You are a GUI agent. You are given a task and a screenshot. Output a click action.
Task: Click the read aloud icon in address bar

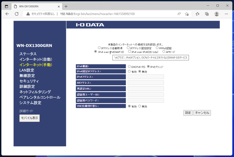(179, 14)
